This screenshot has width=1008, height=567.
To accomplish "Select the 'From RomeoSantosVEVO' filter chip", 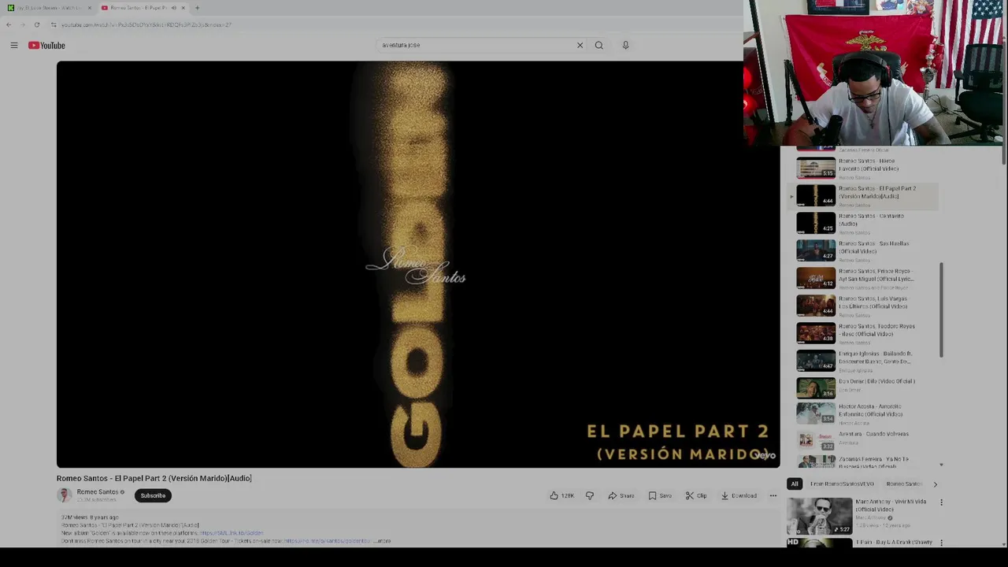I will coord(842,484).
